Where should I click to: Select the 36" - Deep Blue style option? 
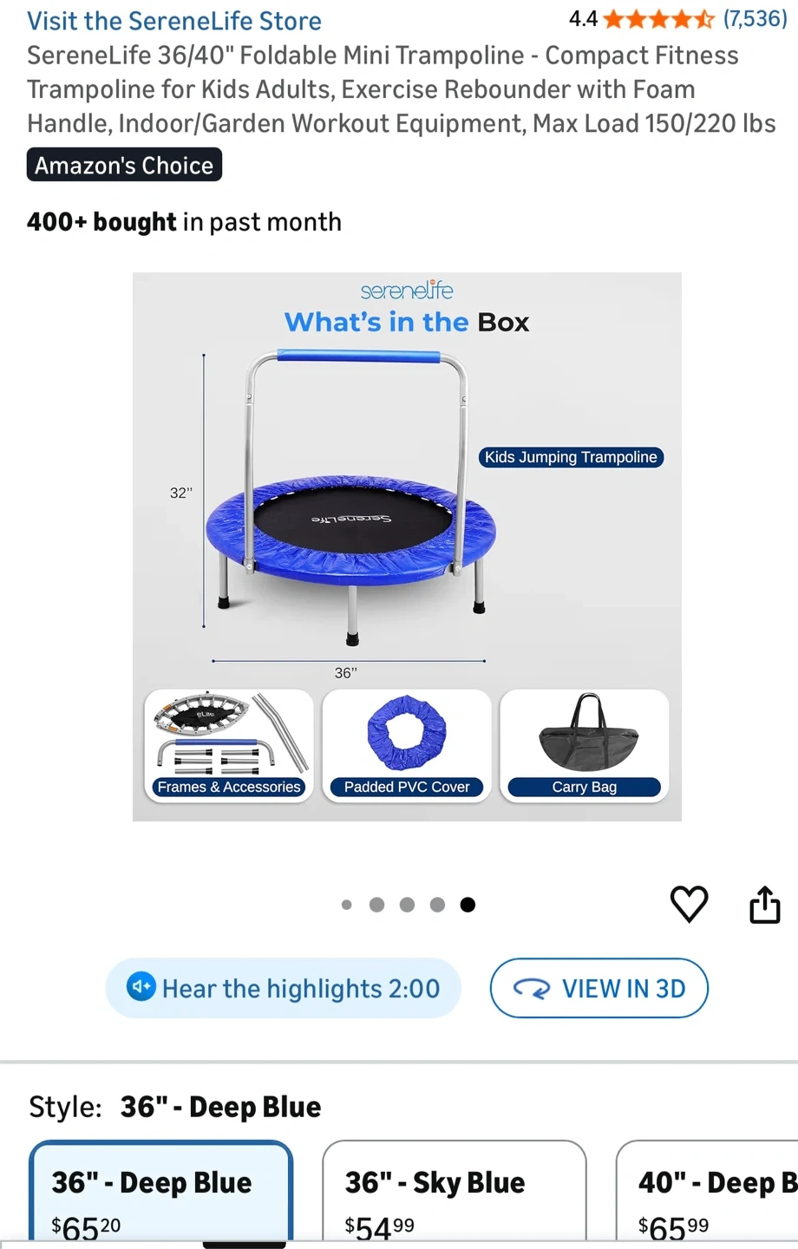coord(160,1193)
